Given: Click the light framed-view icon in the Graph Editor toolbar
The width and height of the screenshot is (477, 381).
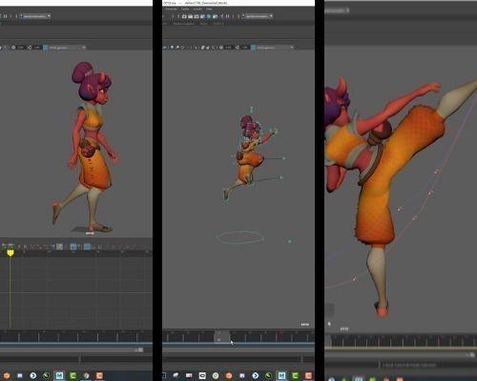Looking at the screenshot, I should [59, 247].
